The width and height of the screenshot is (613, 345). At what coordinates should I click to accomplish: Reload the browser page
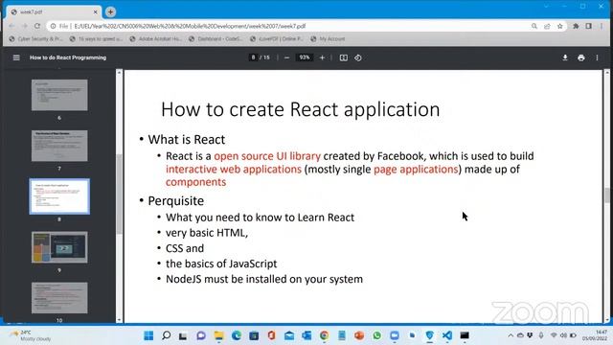coord(37,26)
